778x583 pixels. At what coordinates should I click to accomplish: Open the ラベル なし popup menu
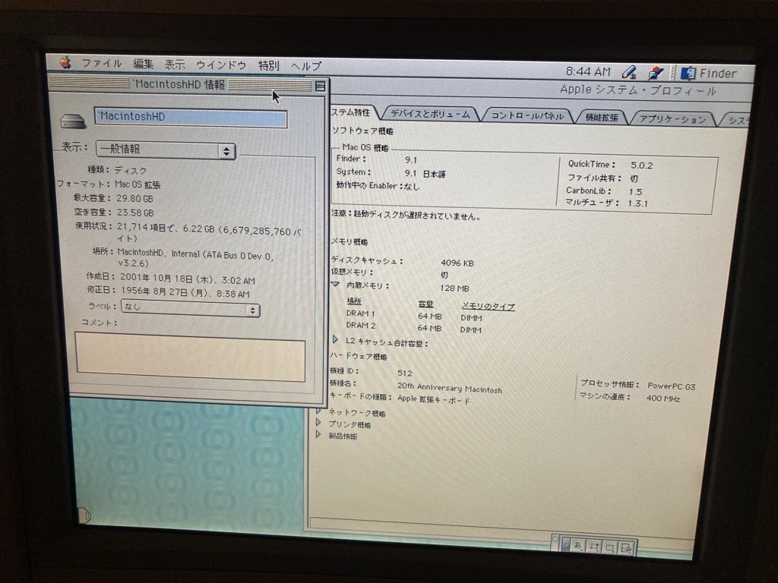point(191,308)
